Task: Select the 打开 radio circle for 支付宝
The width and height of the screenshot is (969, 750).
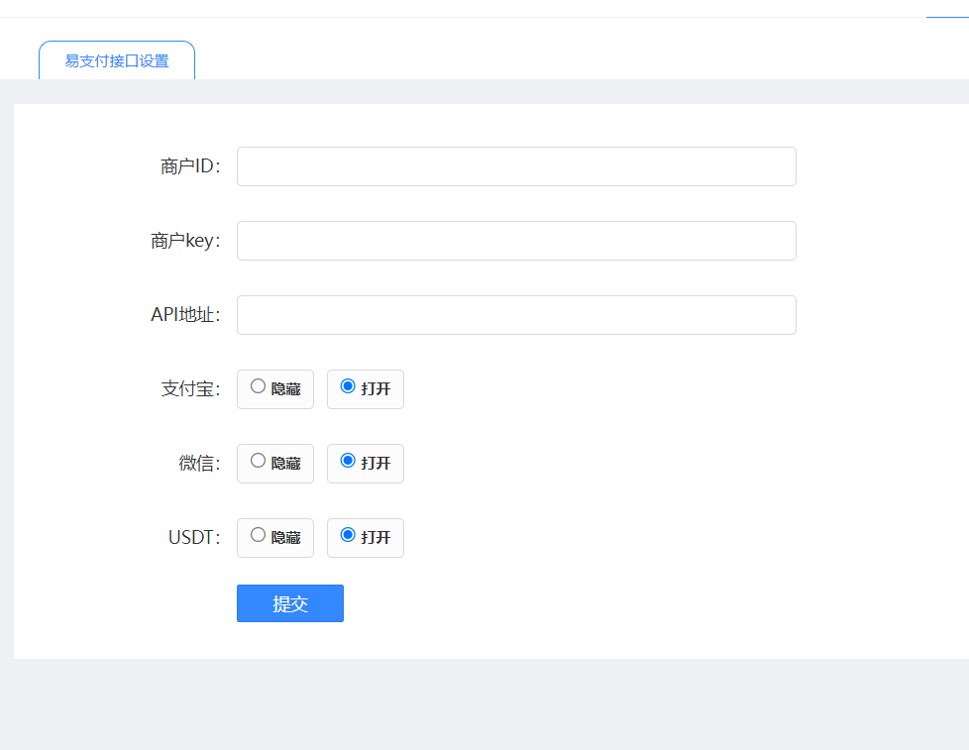Action: pos(348,386)
